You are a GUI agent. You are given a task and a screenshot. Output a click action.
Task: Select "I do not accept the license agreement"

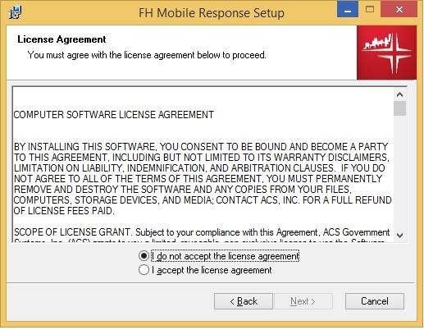[x=219, y=256]
